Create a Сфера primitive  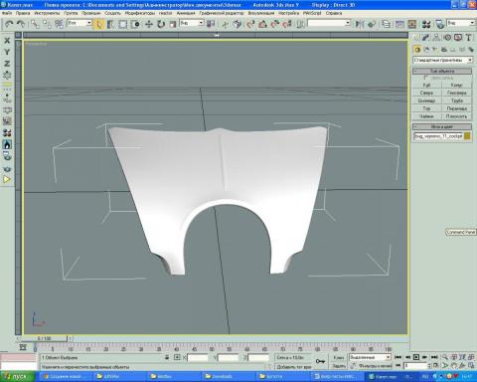click(x=426, y=93)
